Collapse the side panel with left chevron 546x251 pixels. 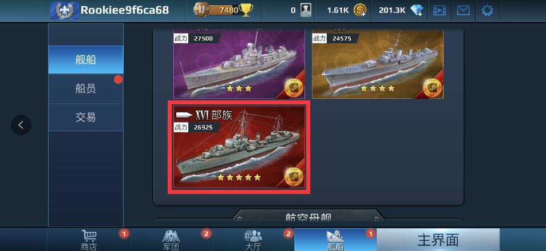point(21,125)
